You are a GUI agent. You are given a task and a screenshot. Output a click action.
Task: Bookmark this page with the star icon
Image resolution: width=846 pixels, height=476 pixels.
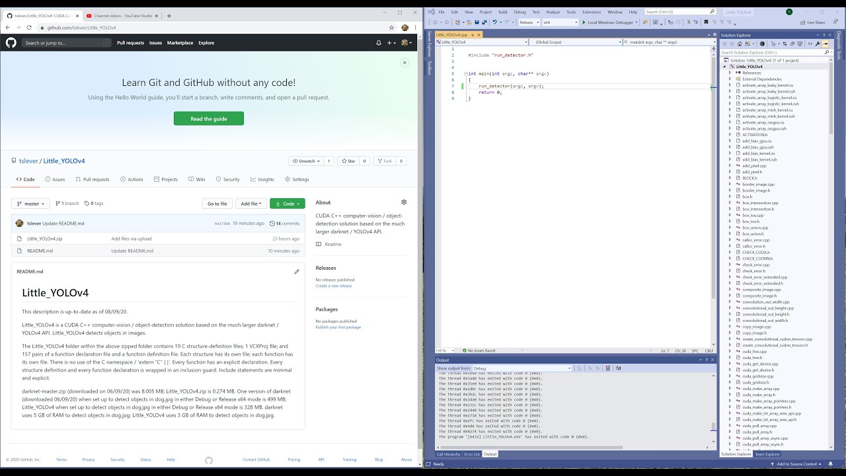tap(392, 28)
